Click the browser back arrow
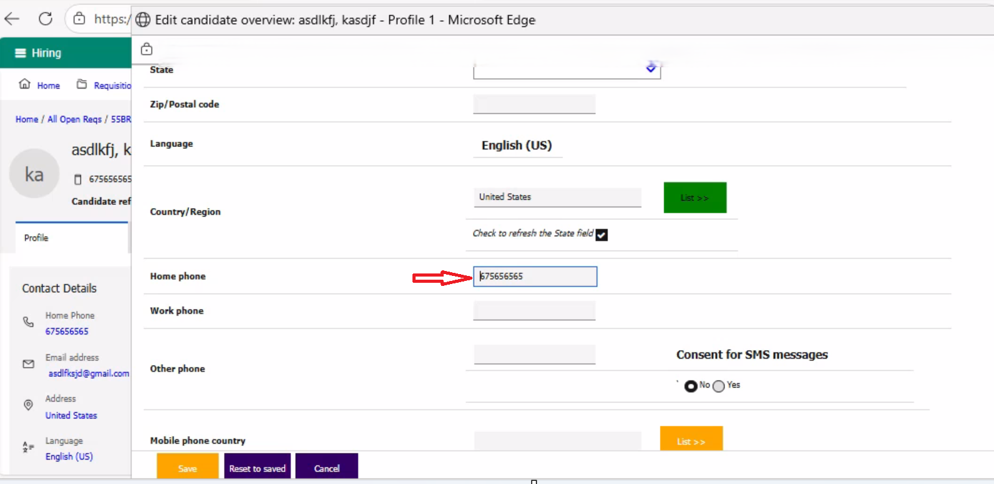The height and width of the screenshot is (484, 994). point(12,19)
